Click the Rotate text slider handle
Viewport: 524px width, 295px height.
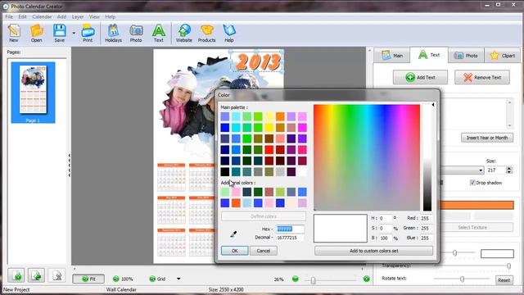(x=462, y=279)
